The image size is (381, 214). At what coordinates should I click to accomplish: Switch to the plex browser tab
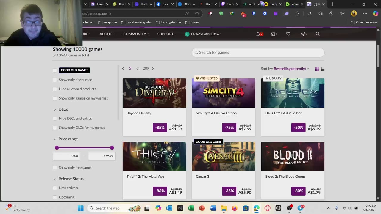click(x=163, y=4)
